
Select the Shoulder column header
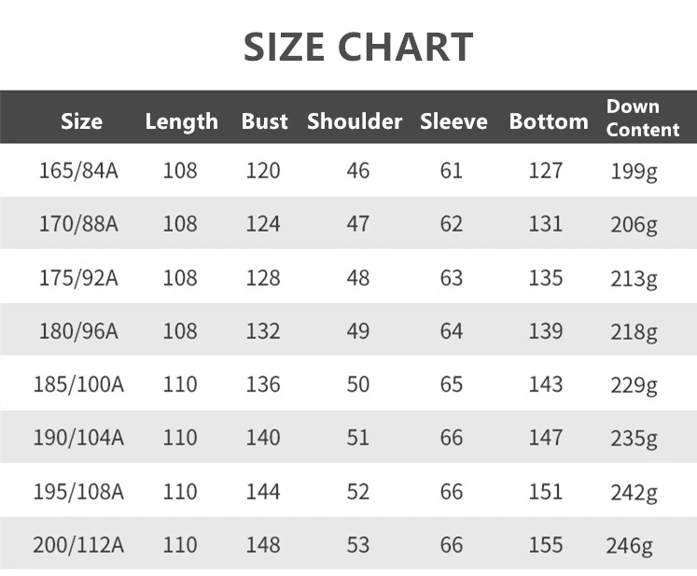(355, 121)
